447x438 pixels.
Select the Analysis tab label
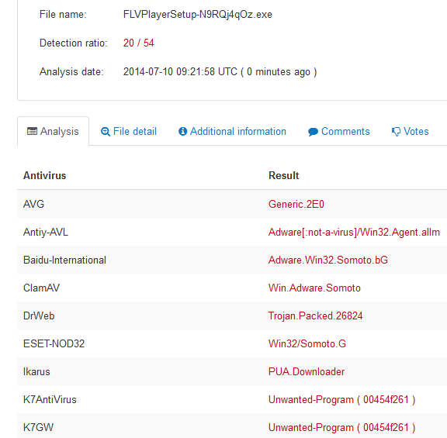tap(59, 131)
